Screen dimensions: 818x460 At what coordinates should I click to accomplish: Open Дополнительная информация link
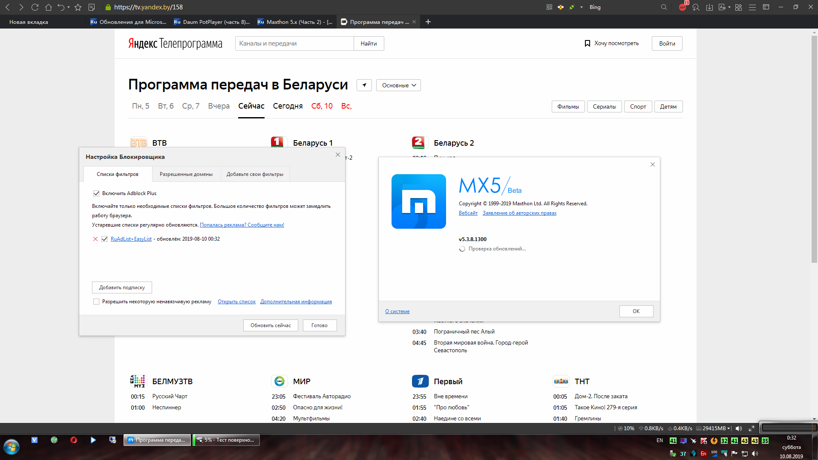[x=296, y=302]
